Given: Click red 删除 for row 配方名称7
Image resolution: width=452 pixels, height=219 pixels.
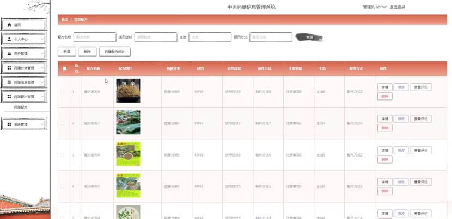Looking at the screenshot, I should click(385, 128).
